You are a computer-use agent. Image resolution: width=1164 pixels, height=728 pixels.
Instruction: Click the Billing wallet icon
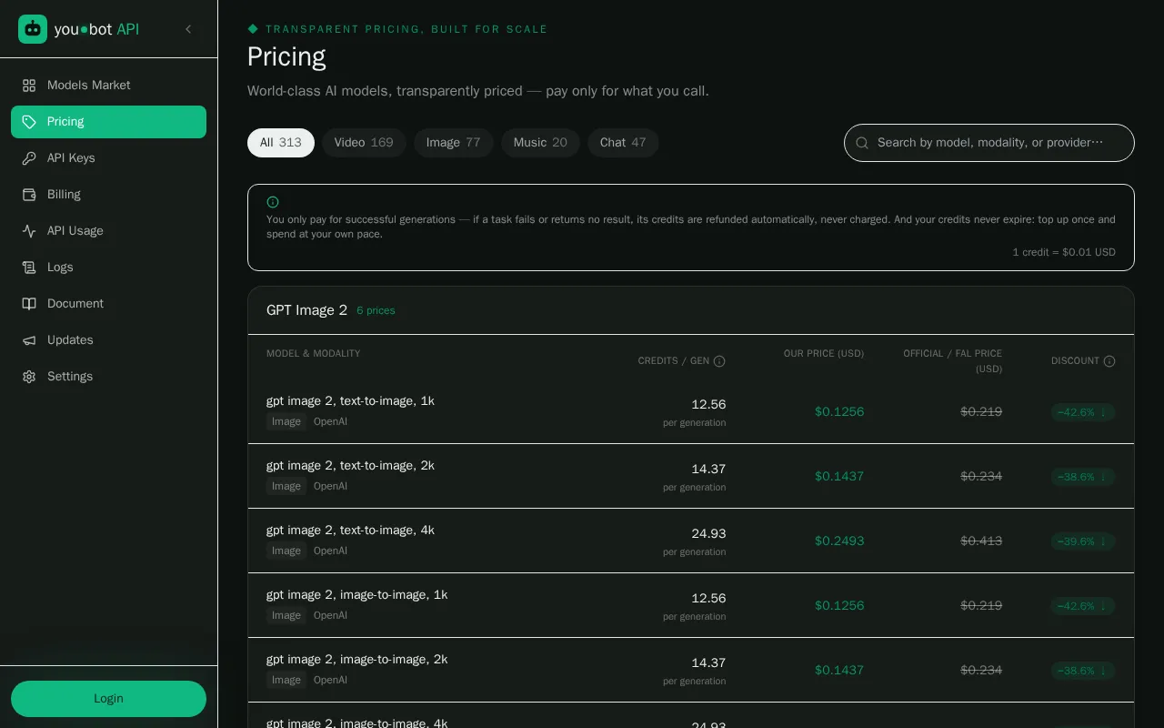(x=29, y=194)
